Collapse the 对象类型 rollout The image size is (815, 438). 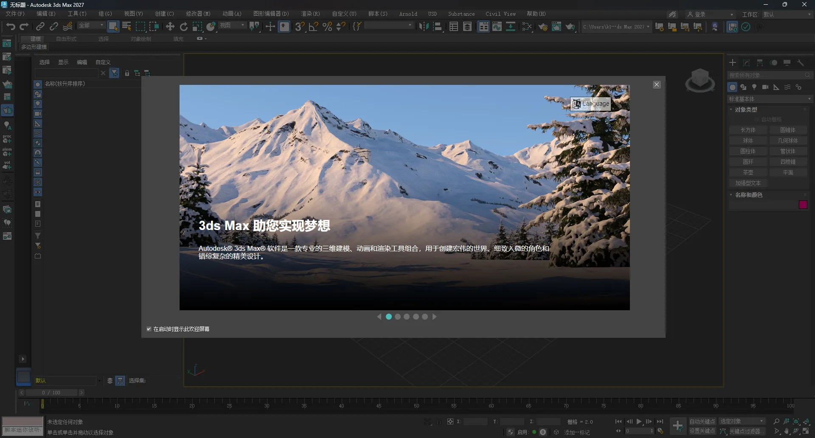pyautogui.click(x=746, y=109)
